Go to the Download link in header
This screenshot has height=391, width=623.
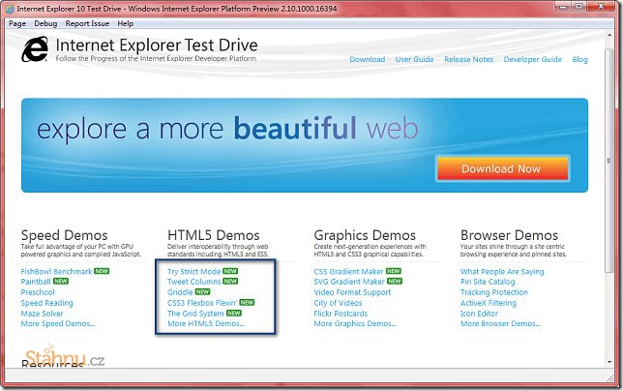368,59
